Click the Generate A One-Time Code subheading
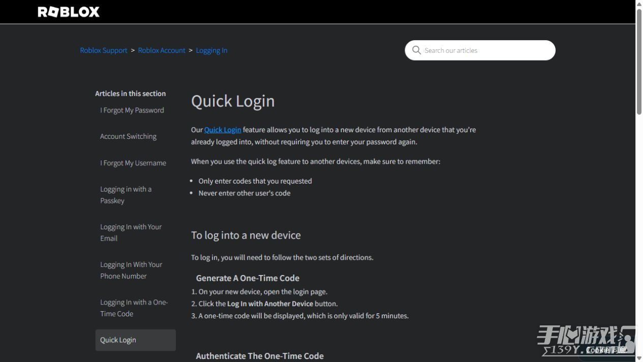 pyautogui.click(x=248, y=278)
